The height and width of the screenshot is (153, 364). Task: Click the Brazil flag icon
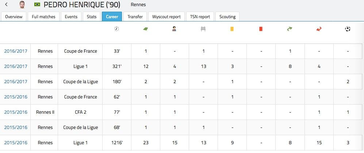37,5
